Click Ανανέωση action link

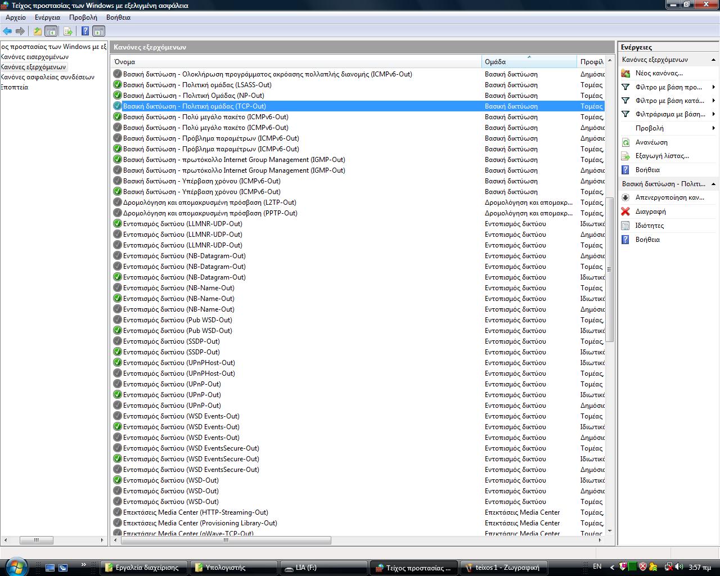pos(651,142)
